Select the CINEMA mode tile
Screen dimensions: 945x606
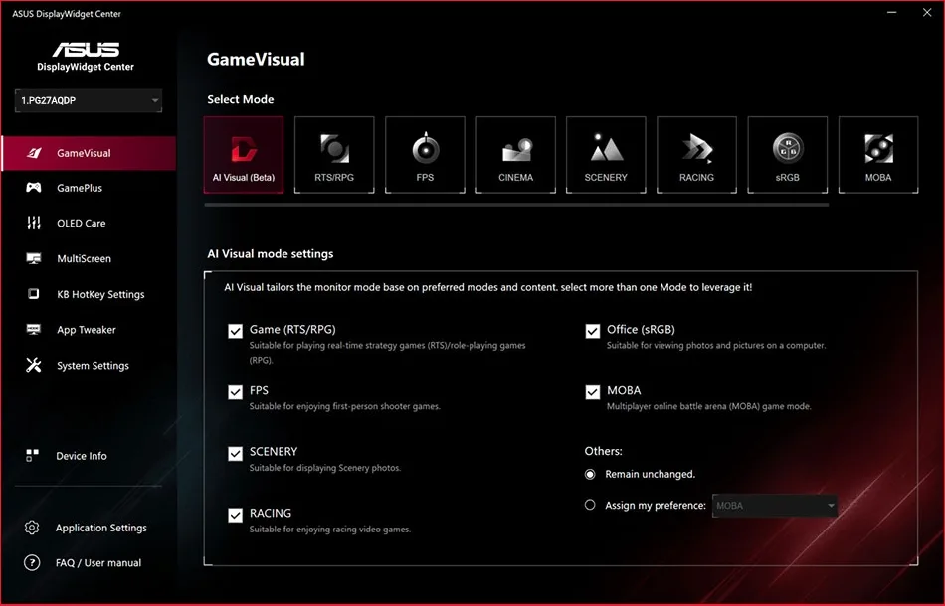point(516,155)
